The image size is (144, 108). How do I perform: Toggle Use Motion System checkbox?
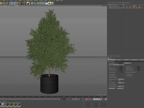point(118,77)
